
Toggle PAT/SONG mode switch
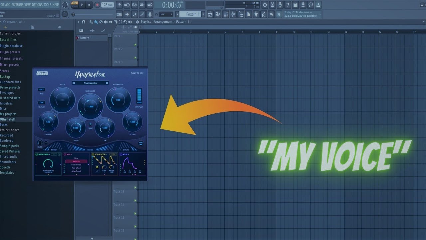click(75, 5)
